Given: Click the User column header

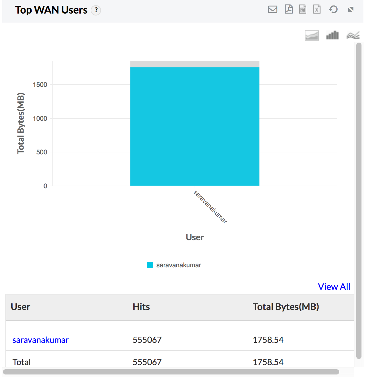Looking at the screenshot, I should (20, 307).
